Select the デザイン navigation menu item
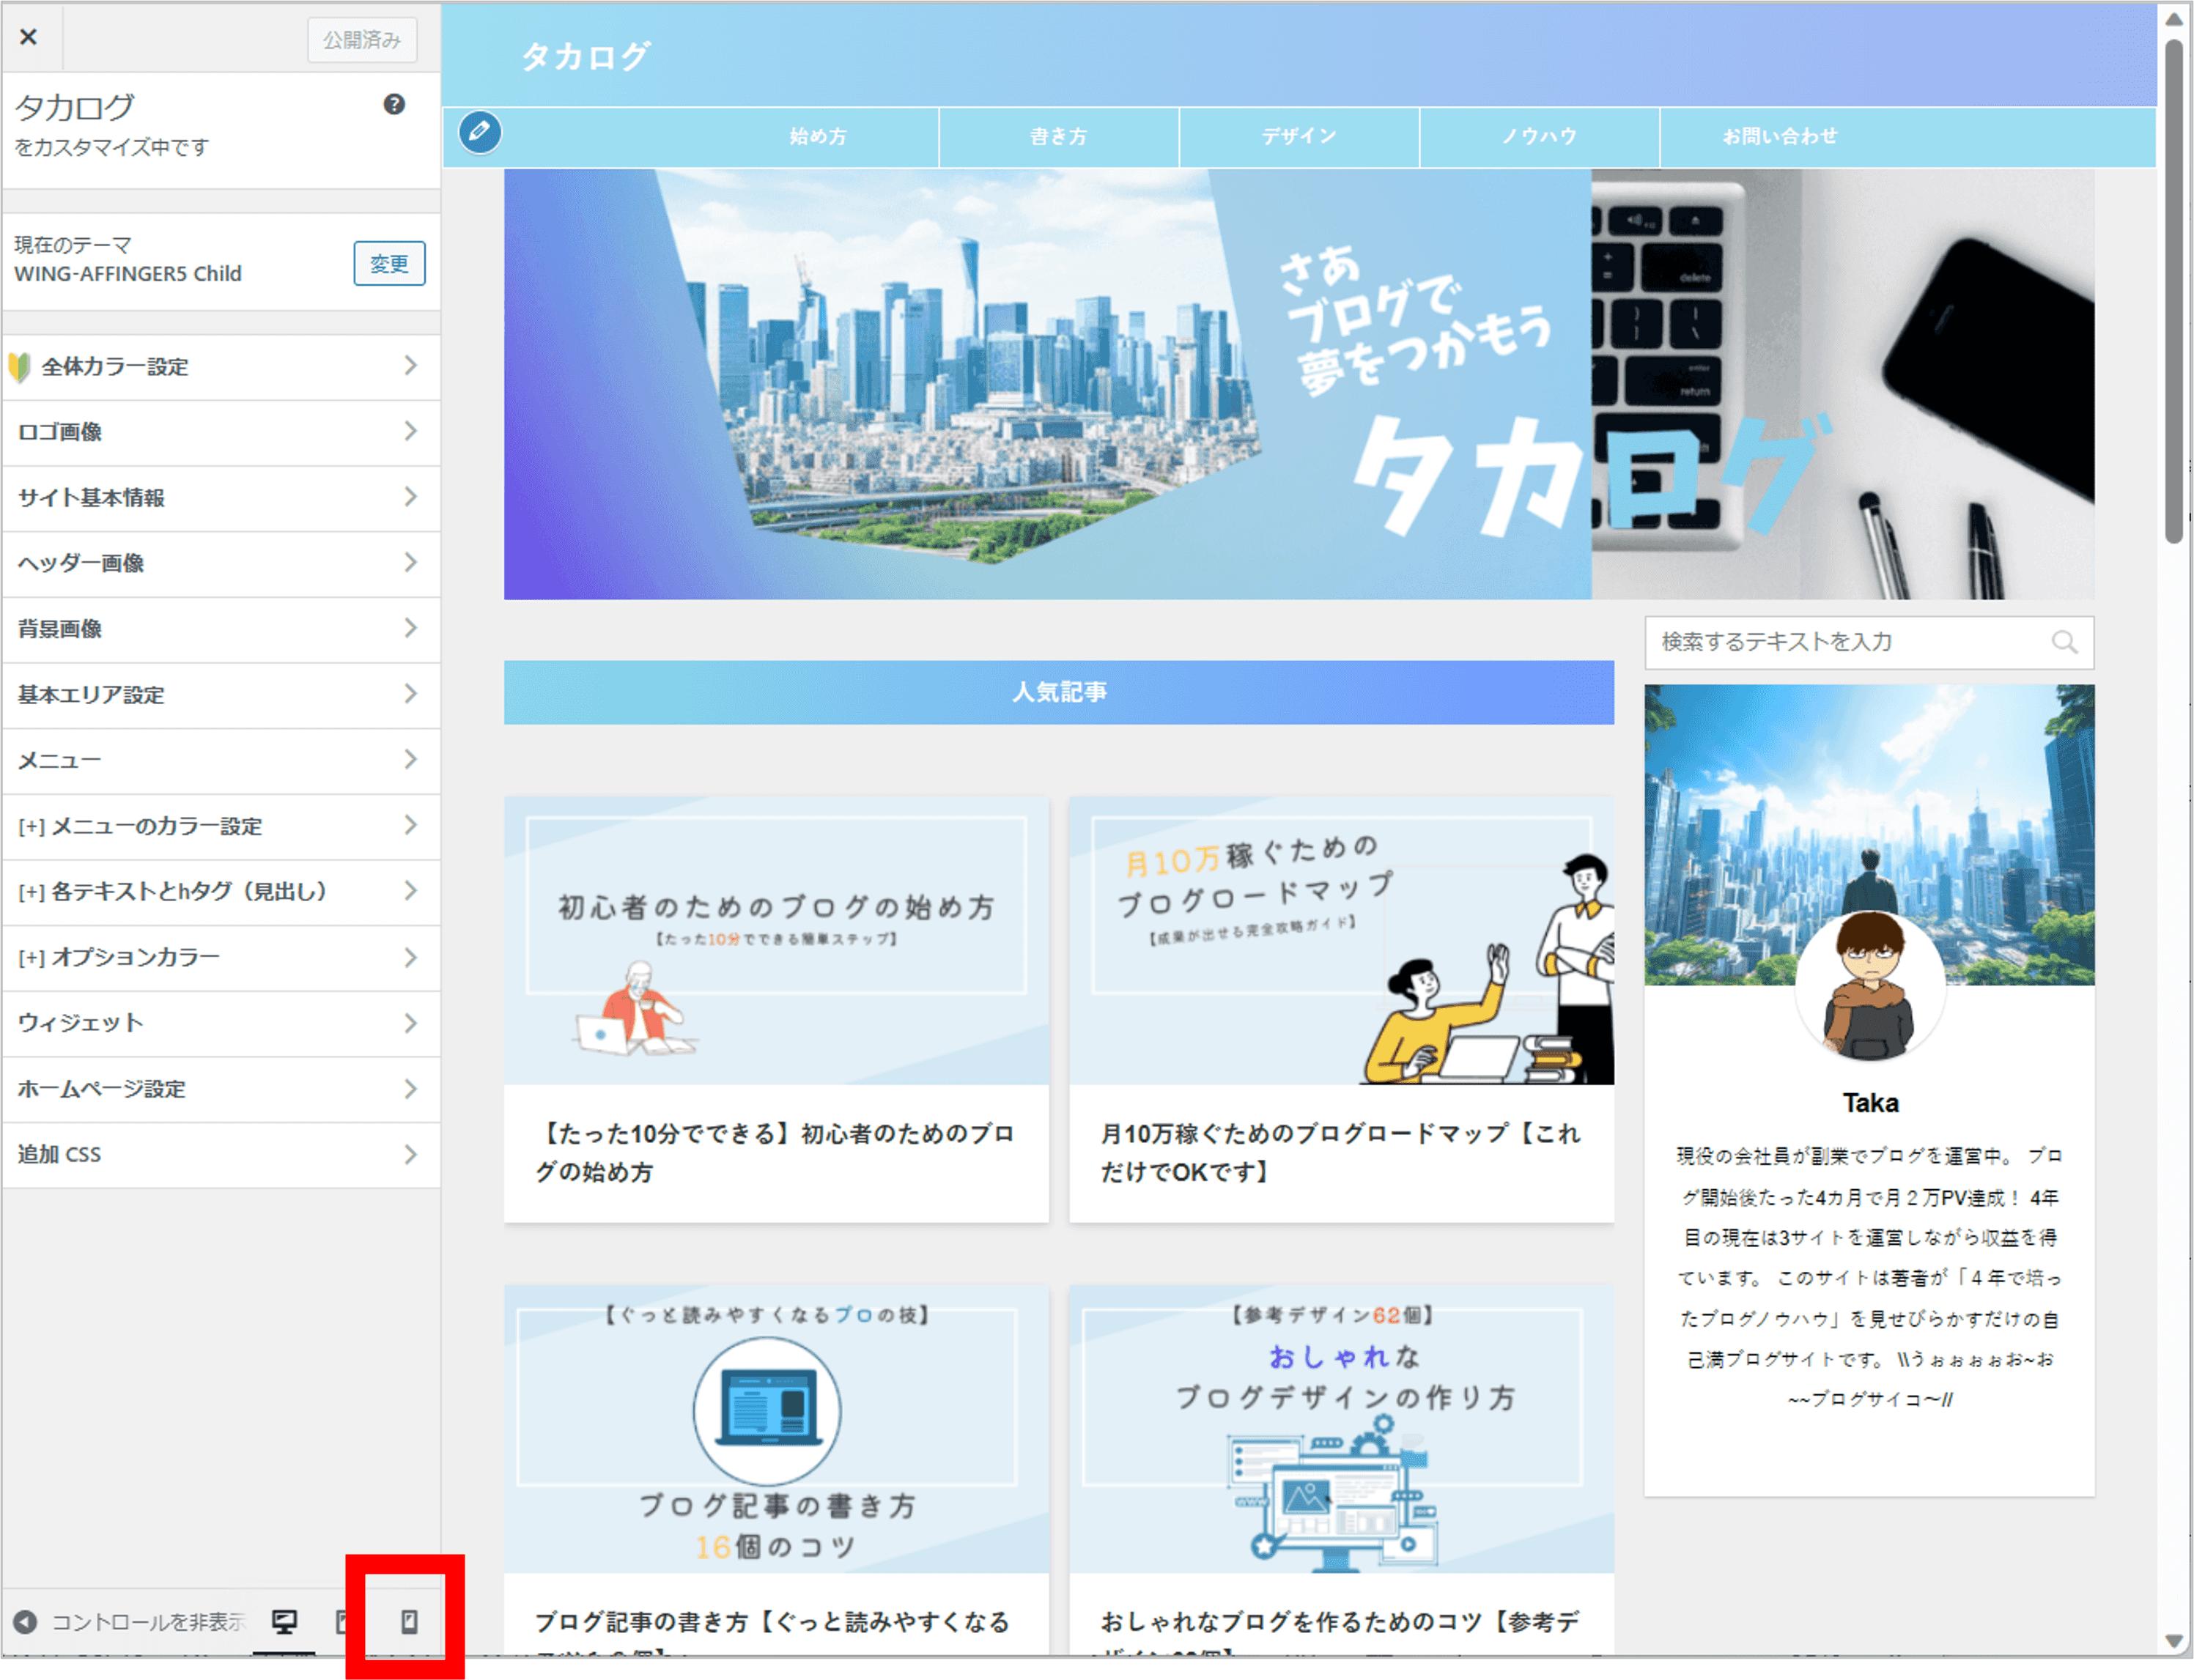 [1299, 136]
